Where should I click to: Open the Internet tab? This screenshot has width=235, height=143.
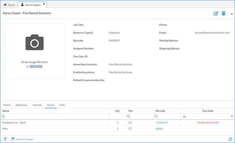[37, 105]
